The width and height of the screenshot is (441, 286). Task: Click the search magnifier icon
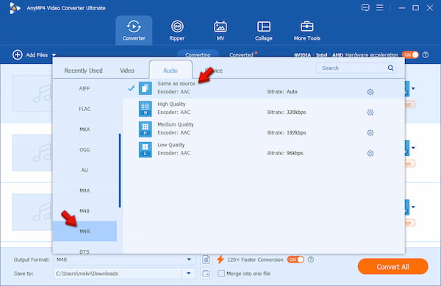[390, 68]
